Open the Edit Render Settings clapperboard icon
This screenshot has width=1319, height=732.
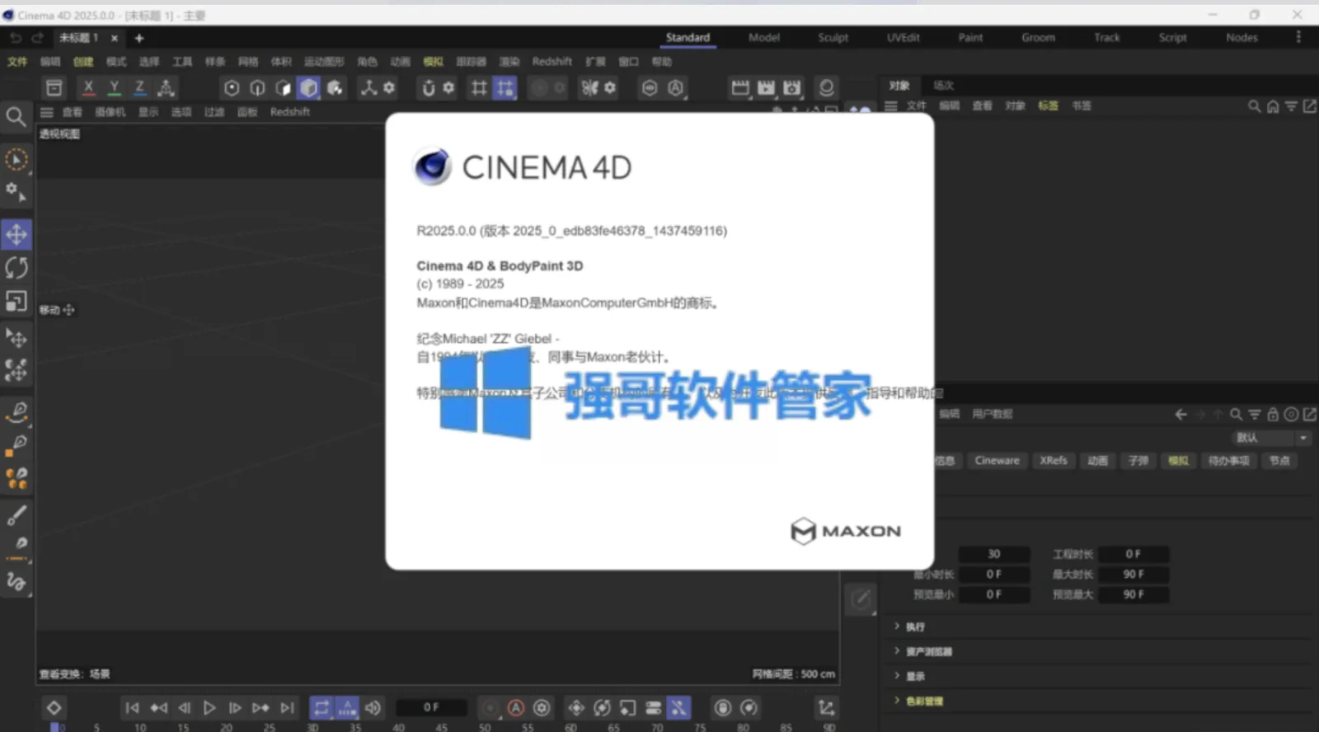pyautogui.click(x=792, y=87)
